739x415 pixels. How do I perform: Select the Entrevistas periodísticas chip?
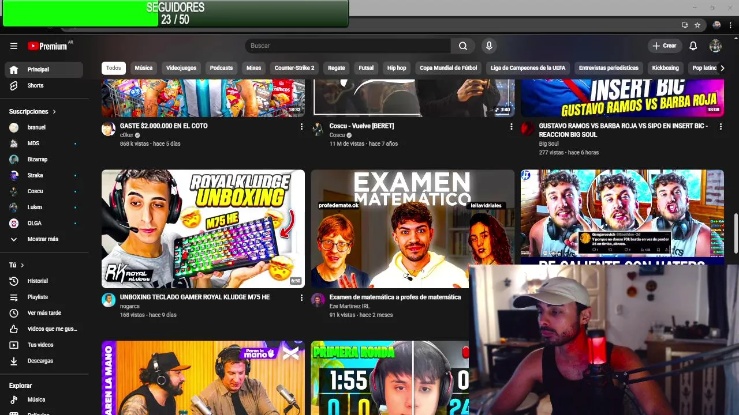pos(609,68)
